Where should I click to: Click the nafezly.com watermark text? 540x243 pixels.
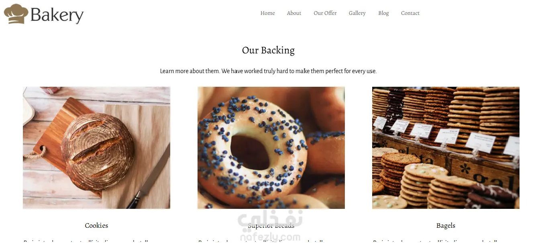tap(270, 237)
